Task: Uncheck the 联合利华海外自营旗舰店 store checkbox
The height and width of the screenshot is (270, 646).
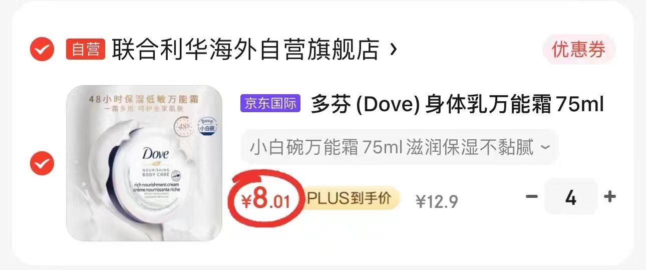Action: [x=42, y=49]
